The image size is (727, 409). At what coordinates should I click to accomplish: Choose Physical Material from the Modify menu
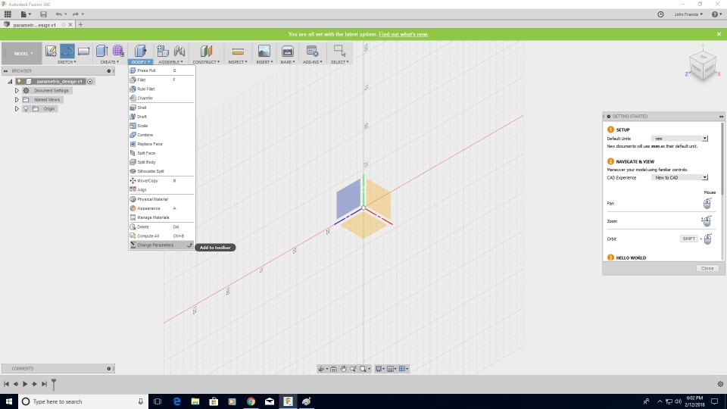click(161, 199)
